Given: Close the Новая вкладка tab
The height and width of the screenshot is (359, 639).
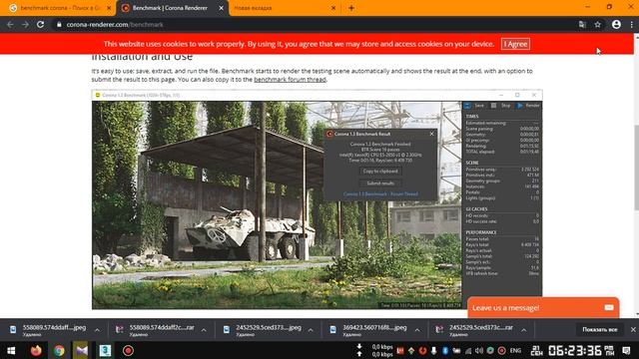Looking at the screenshot, I should (x=333, y=8).
